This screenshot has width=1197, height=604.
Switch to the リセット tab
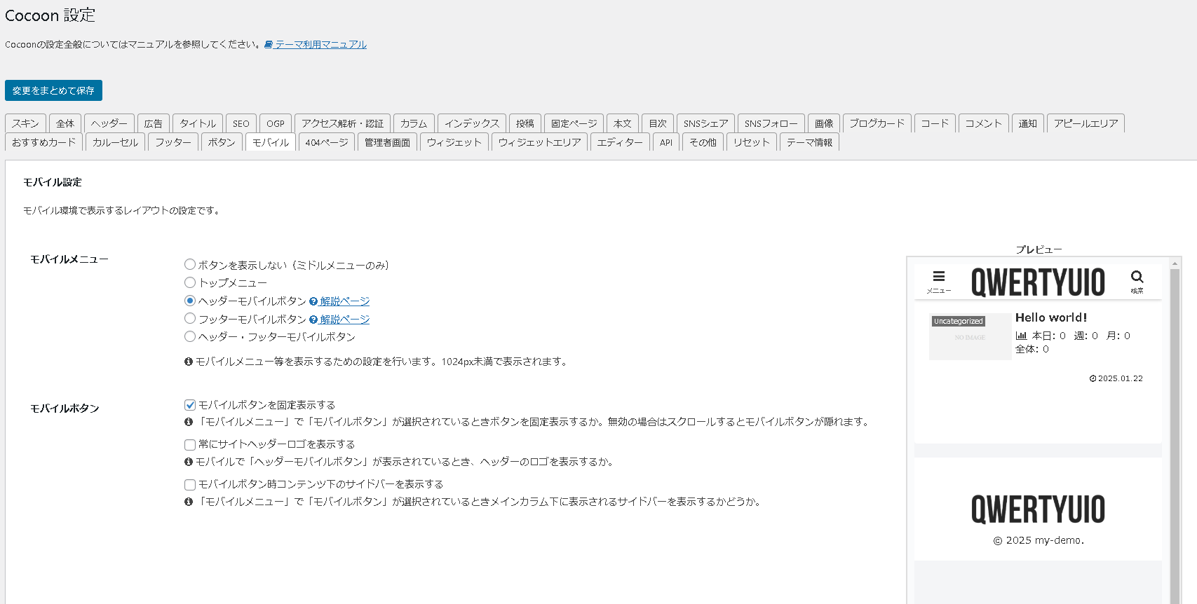click(752, 142)
